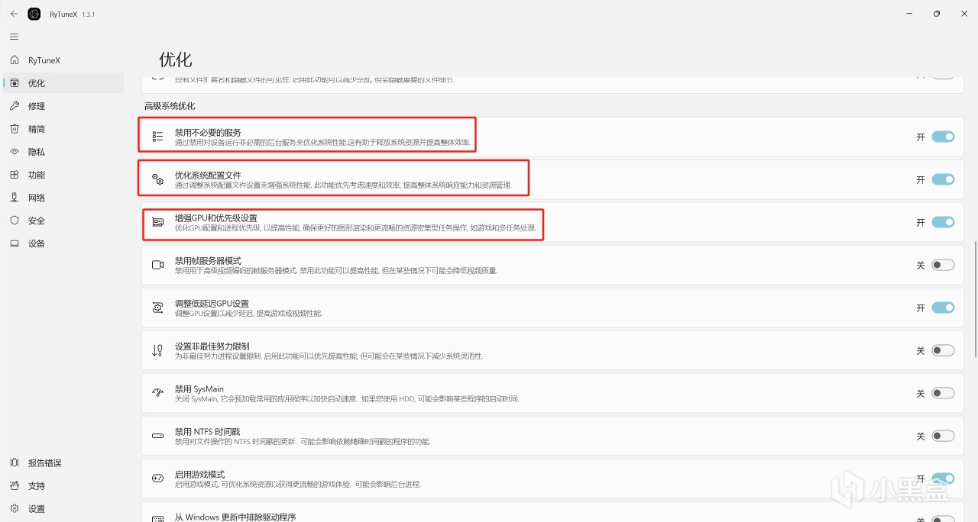978x522 pixels.
Task: Click the vertical scrollbar thumb
Action: (x=974, y=299)
